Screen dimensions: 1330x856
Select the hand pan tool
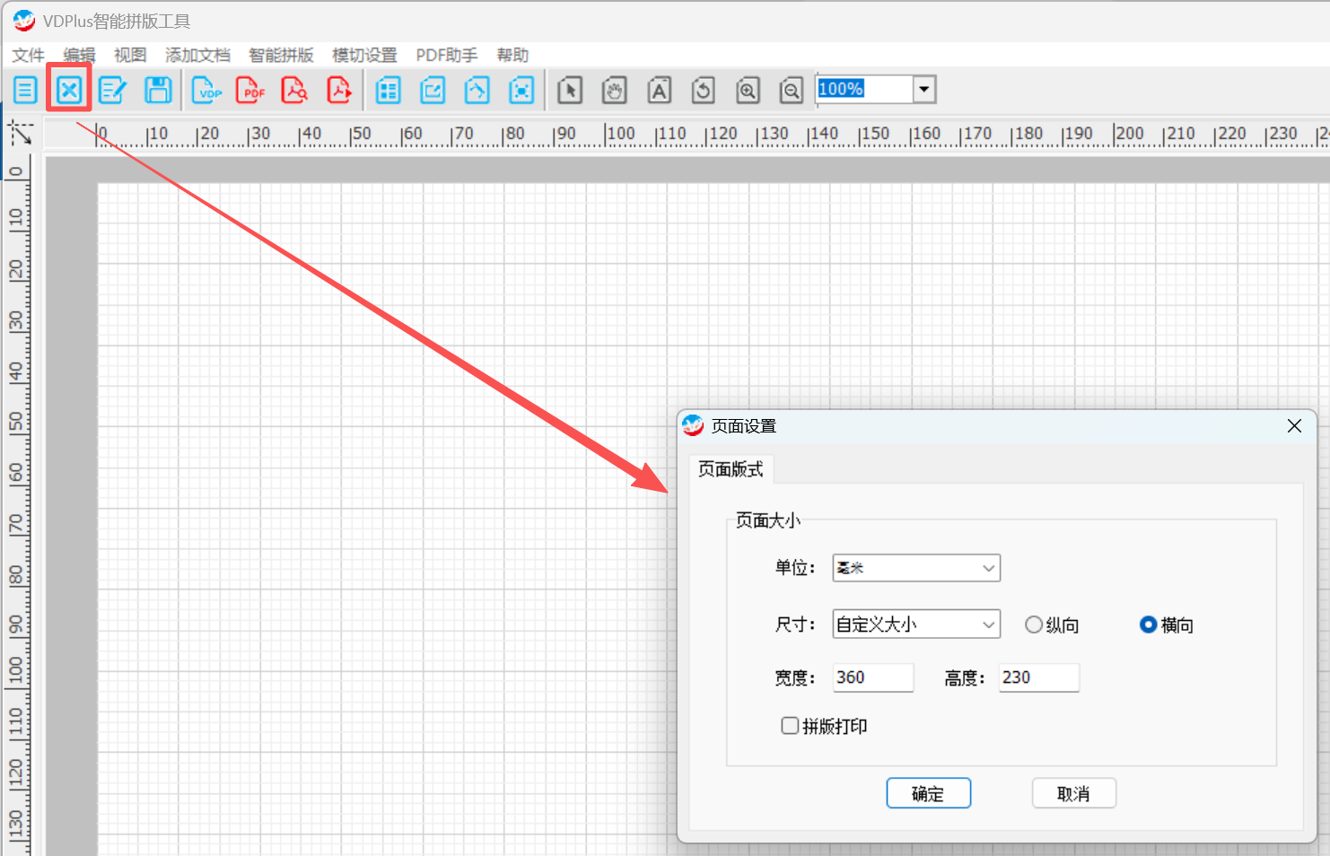pyautogui.click(x=614, y=90)
